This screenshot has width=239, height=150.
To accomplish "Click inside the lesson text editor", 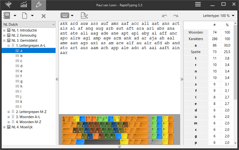I will [x=119, y=67].
